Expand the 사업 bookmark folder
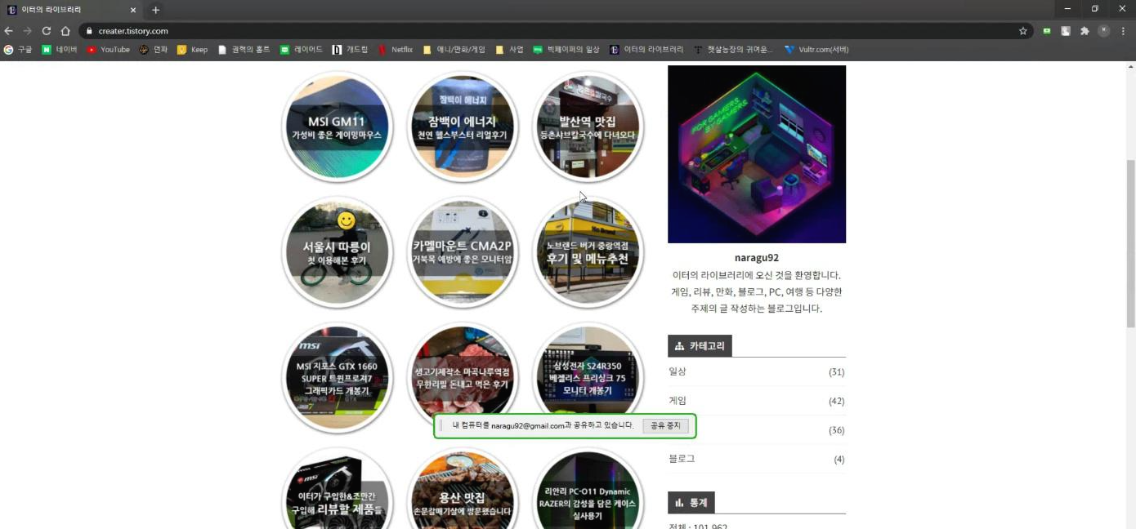This screenshot has width=1136, height=529. click(x=509, y=50)
